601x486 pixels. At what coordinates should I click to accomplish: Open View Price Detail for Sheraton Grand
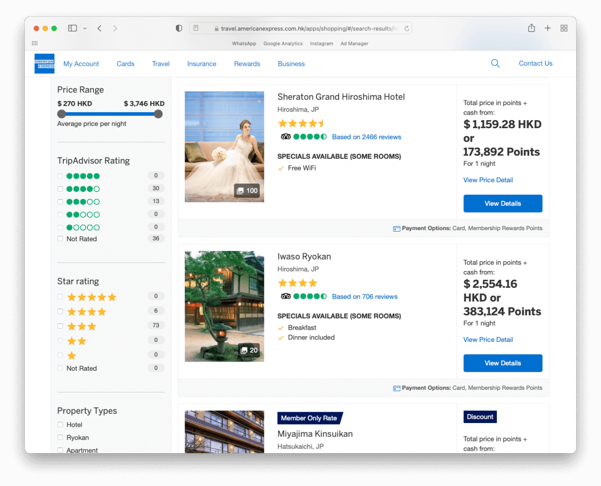coord(488,180)
